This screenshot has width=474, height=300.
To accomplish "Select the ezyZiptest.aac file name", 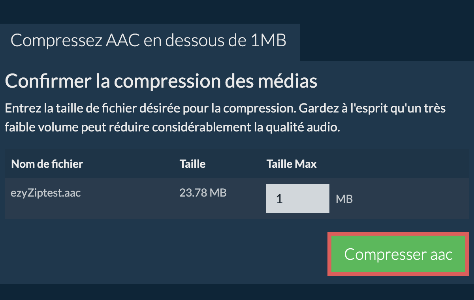I will [46, 193].
